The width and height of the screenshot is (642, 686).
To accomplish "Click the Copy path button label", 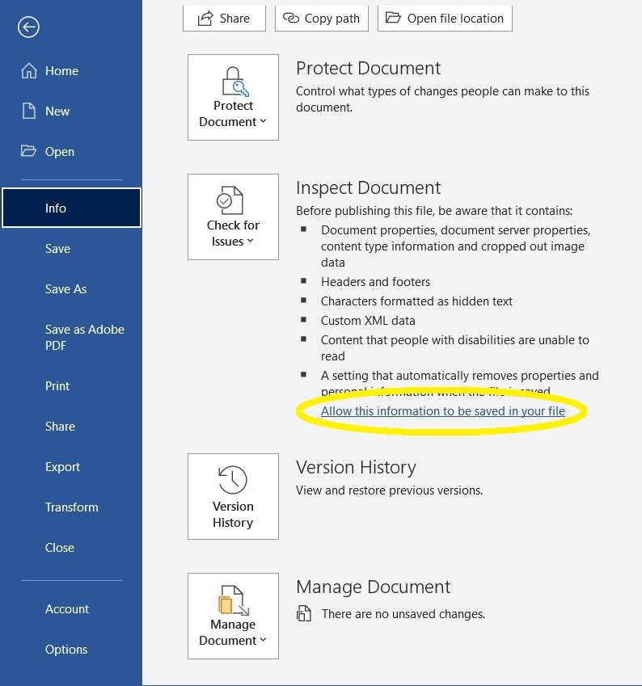I will [x=332, y=19].
